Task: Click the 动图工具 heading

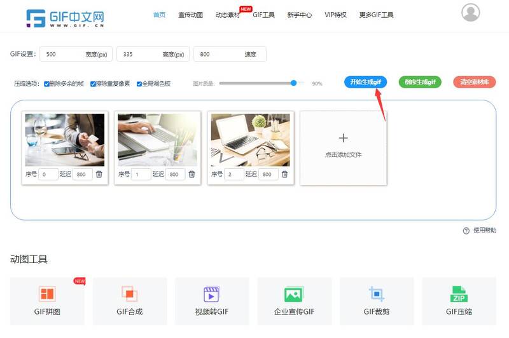Action: pyautogui.click(x=29, y=259)
